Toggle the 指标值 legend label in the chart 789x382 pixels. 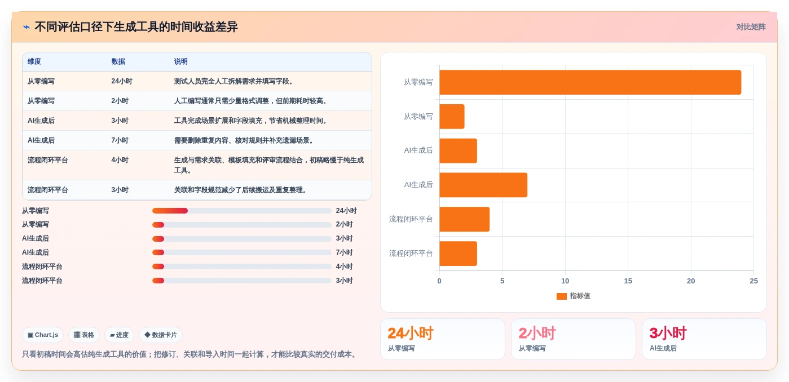click(580, 296)
